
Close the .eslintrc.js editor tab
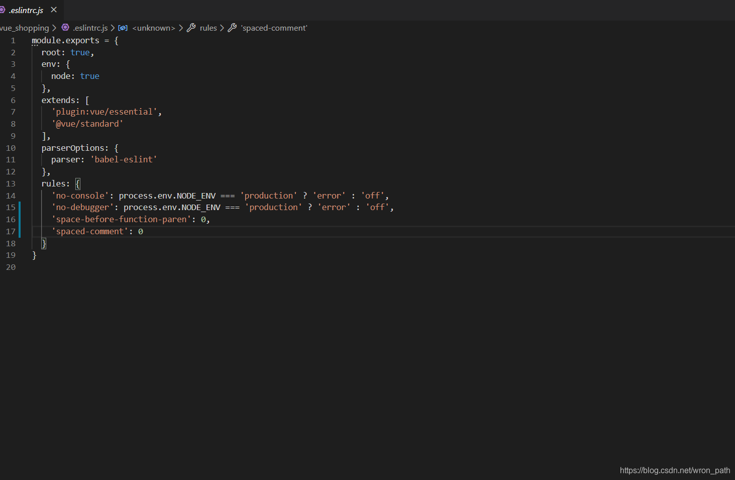coord(54,10)
